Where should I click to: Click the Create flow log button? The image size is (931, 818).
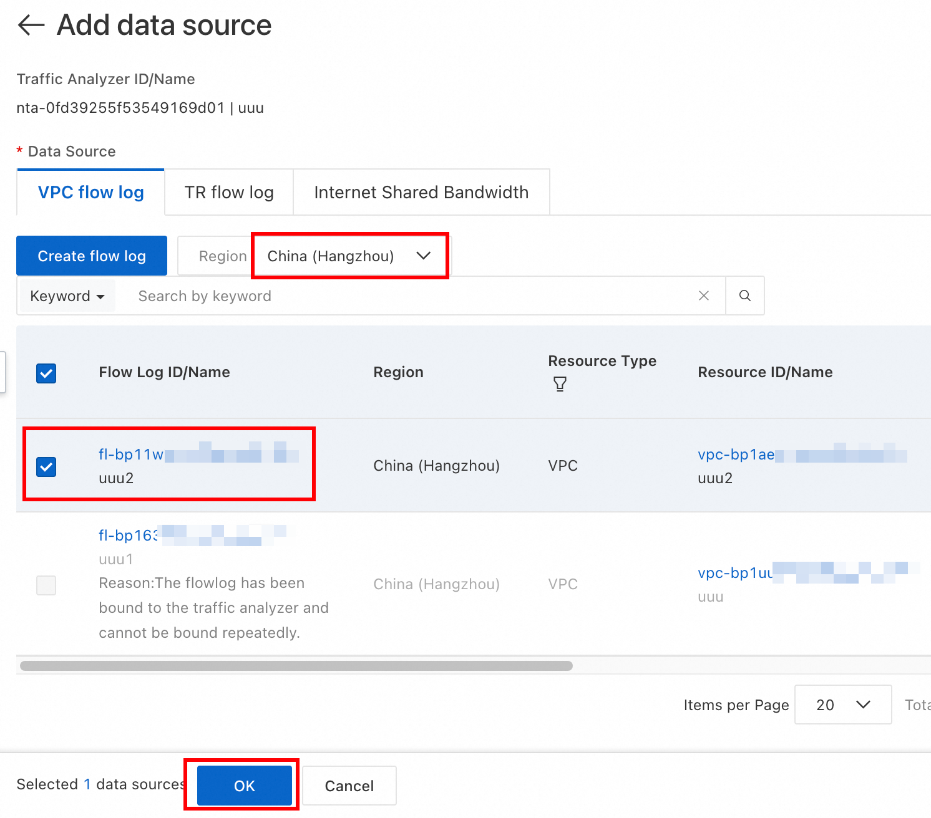[x=92, y=256]
